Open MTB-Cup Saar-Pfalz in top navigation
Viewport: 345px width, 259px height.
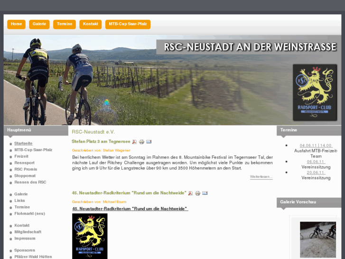click(x=128, y=24)
